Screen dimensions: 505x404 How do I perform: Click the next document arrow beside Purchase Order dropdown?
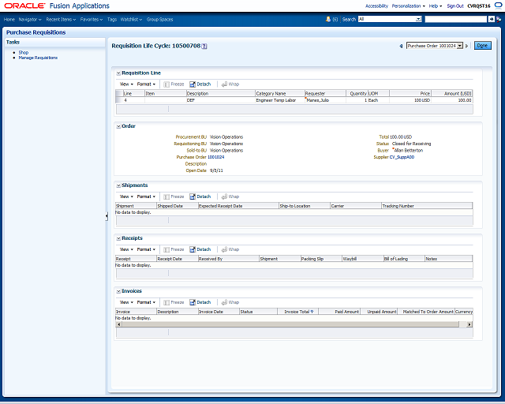coord(466,46)
